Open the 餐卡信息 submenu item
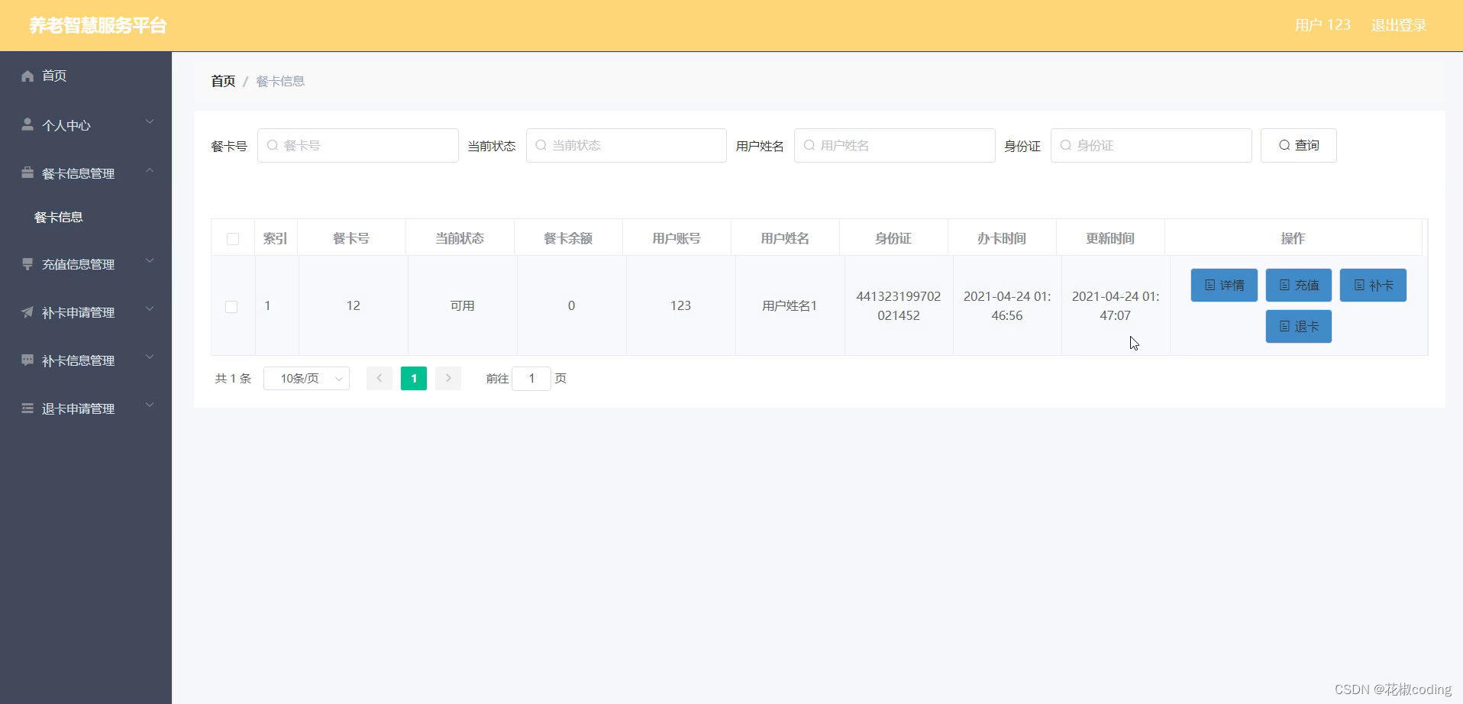Viewport: 1463px width, 704px height. tap(60, 216)
